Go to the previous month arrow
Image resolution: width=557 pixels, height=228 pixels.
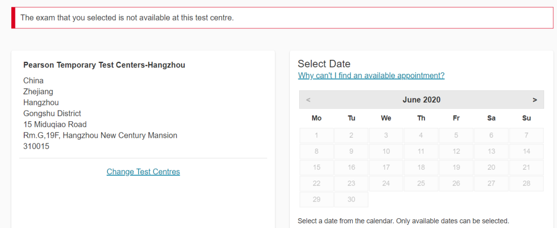point(308,100)
